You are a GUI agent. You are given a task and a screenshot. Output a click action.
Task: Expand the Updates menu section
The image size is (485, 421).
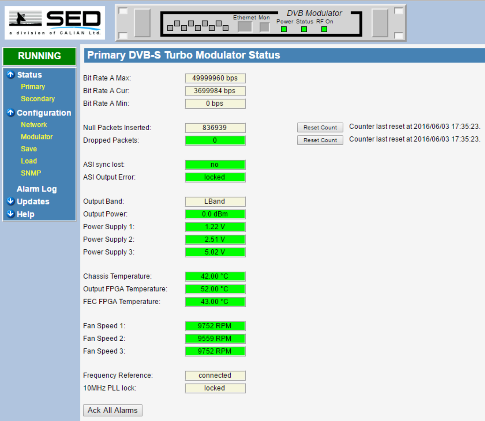click(x=11, y=201)
